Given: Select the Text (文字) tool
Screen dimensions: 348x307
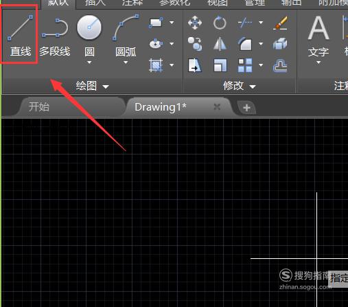Looking at the screenshot, I should 318,36.
